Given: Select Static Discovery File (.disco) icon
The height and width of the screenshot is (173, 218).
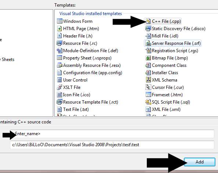Looking at the screenshot, I should tap(148, 29).
